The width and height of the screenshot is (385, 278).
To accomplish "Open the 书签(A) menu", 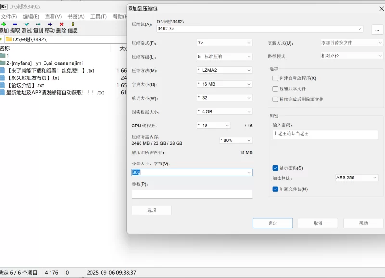I will click(x=76, y=17).
